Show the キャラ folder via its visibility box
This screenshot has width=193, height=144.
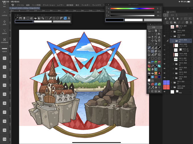pos(164,31)
